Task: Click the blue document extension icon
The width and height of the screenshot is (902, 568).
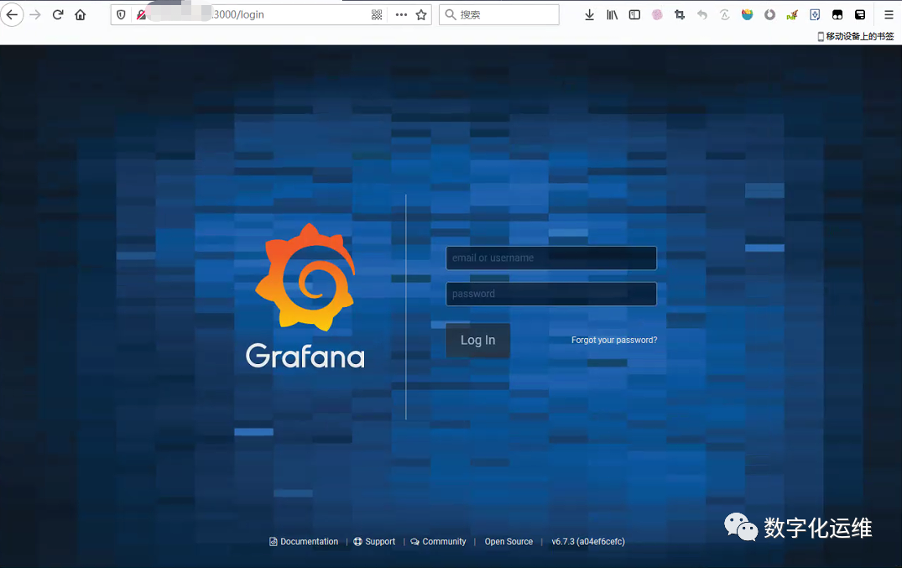Action: click(815, 15)
